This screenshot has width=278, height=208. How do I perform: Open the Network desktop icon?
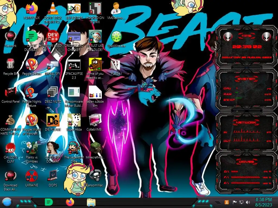click(11, 37)
